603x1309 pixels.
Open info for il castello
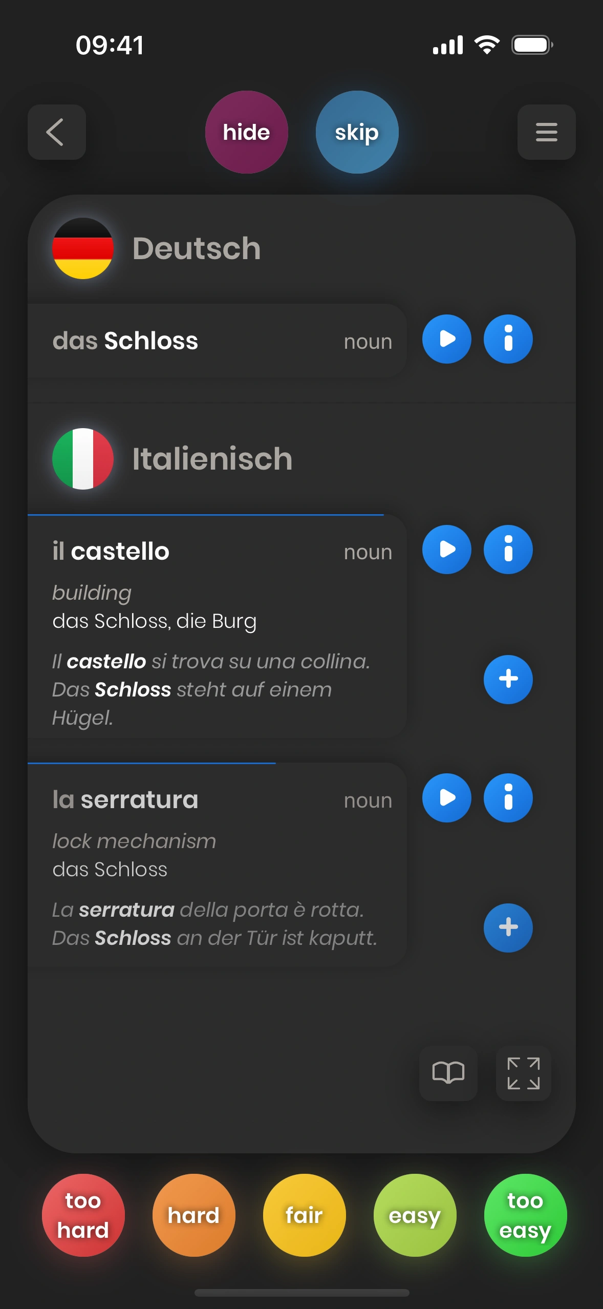click(508, 550)
